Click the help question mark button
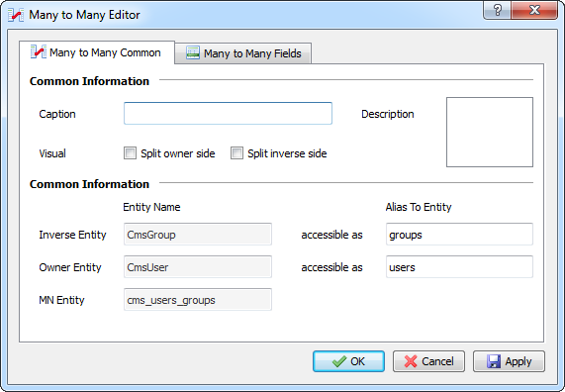 click(x=498, y=10)
